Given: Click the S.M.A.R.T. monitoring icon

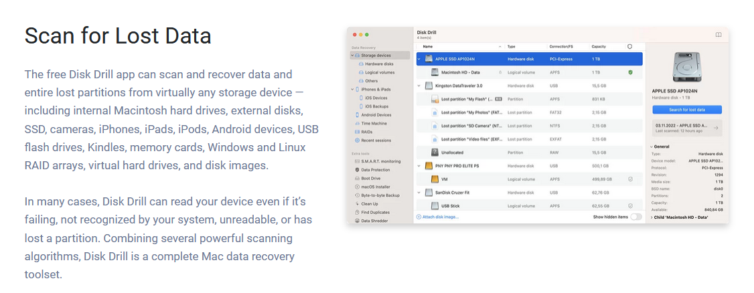Looking at the screenshot, I should click(357, 161).
